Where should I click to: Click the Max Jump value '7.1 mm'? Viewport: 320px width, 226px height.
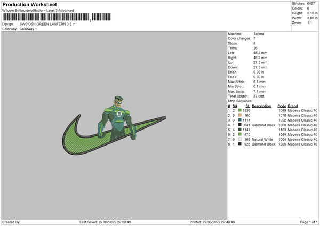[x=259, y=91]
